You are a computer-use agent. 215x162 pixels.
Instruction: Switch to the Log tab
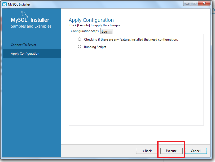click(106, 31)
